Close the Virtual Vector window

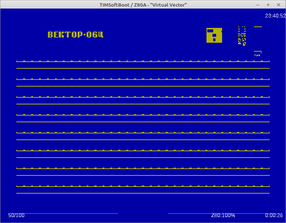click(x=279, y=5)
